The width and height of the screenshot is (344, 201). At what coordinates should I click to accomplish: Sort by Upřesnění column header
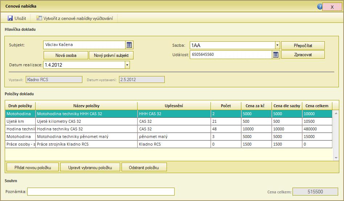174,106
